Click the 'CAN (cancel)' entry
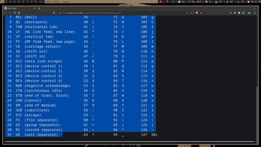This screenshot has height=147, width=261. (28, 100)
